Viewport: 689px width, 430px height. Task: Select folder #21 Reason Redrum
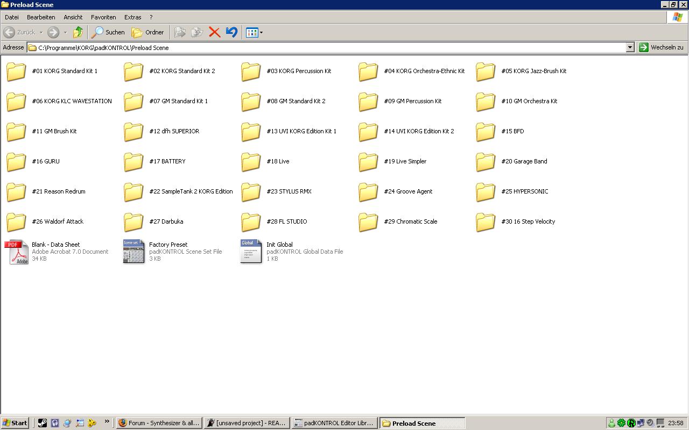click(46, 191)
